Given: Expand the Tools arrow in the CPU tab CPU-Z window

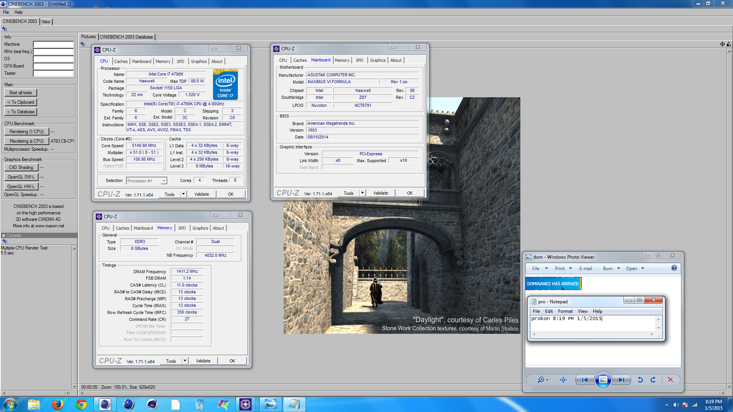Looking at the screenshot, I should 183,194.
